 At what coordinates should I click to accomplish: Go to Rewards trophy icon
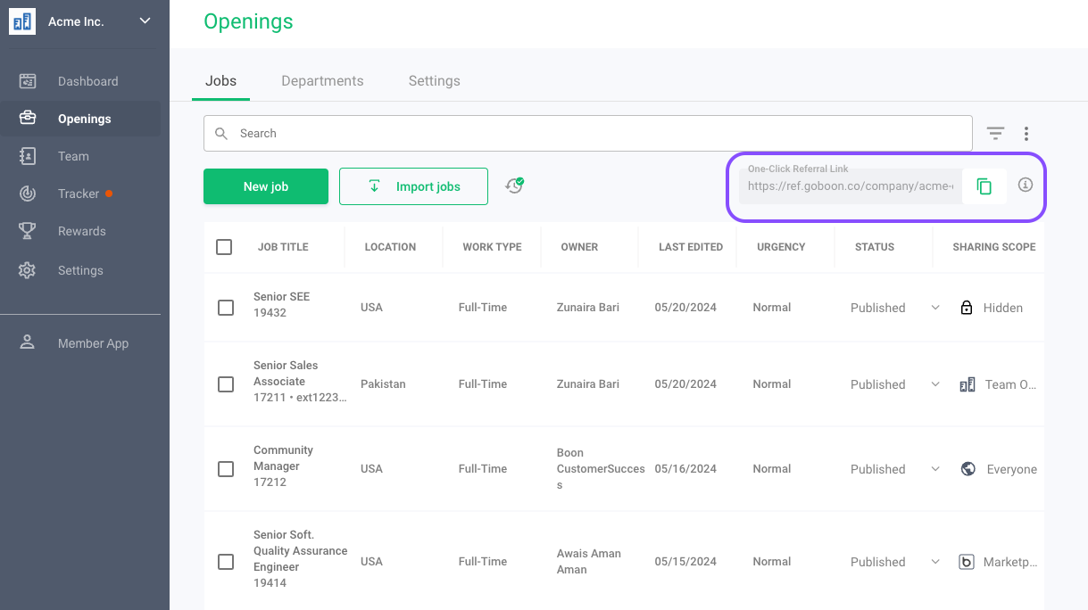28,231
